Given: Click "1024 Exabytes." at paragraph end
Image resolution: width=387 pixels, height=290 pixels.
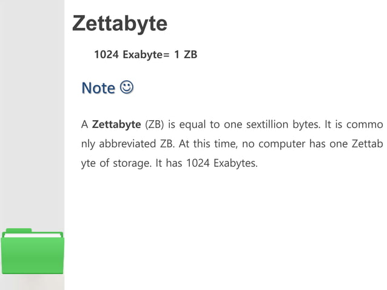Looking at the screenshot, I should click(221, 163).
